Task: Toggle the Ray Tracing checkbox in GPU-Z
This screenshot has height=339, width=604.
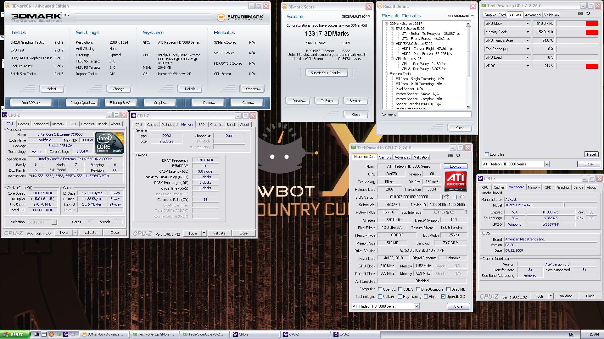Action: click(x=400, y=297)
